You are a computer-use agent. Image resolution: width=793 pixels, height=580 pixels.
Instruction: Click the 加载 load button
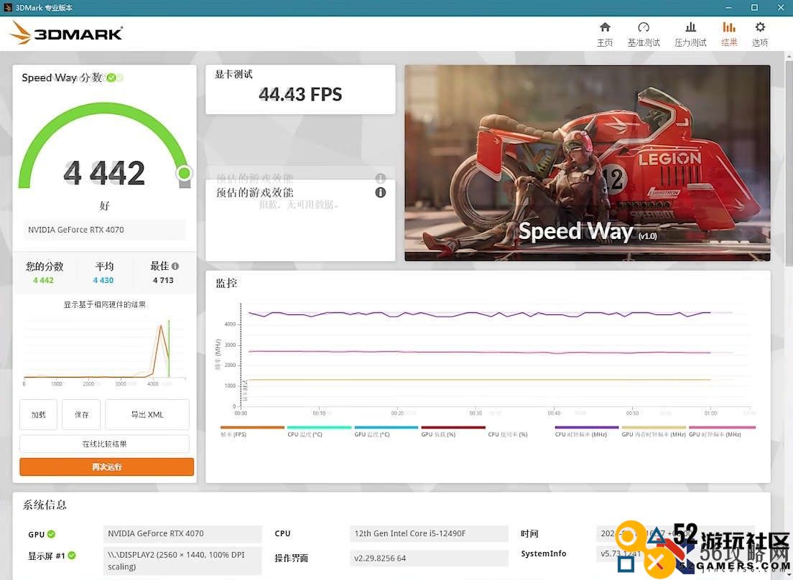[x=39, y=414]
